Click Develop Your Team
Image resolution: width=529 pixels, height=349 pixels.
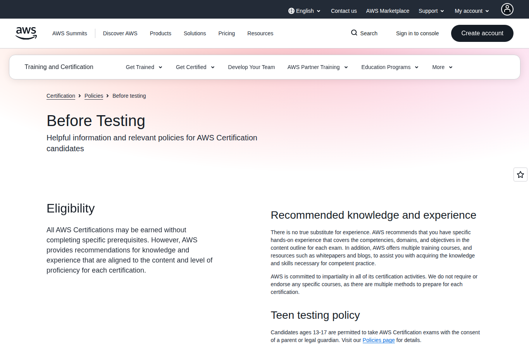252,67
